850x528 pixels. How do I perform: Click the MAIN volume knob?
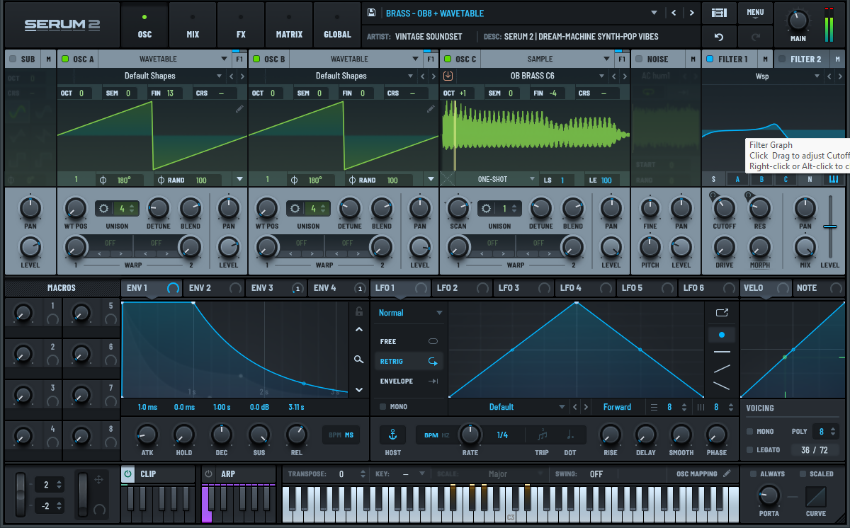tap(798, 20)
